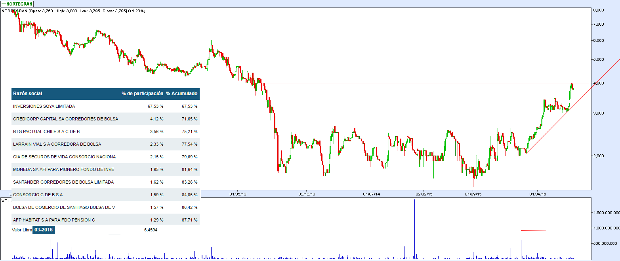Click the 4,000 price axis label

click(598, 83)
